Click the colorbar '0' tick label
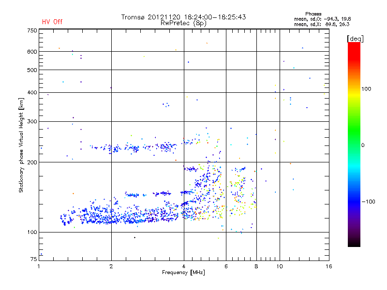The height and width of the screenshot is (290, 387). pos(363,145)
